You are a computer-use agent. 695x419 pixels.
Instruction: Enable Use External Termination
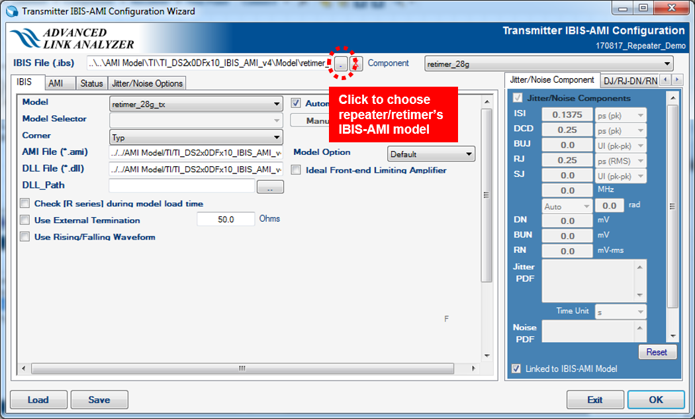click(x=25, y=220)
